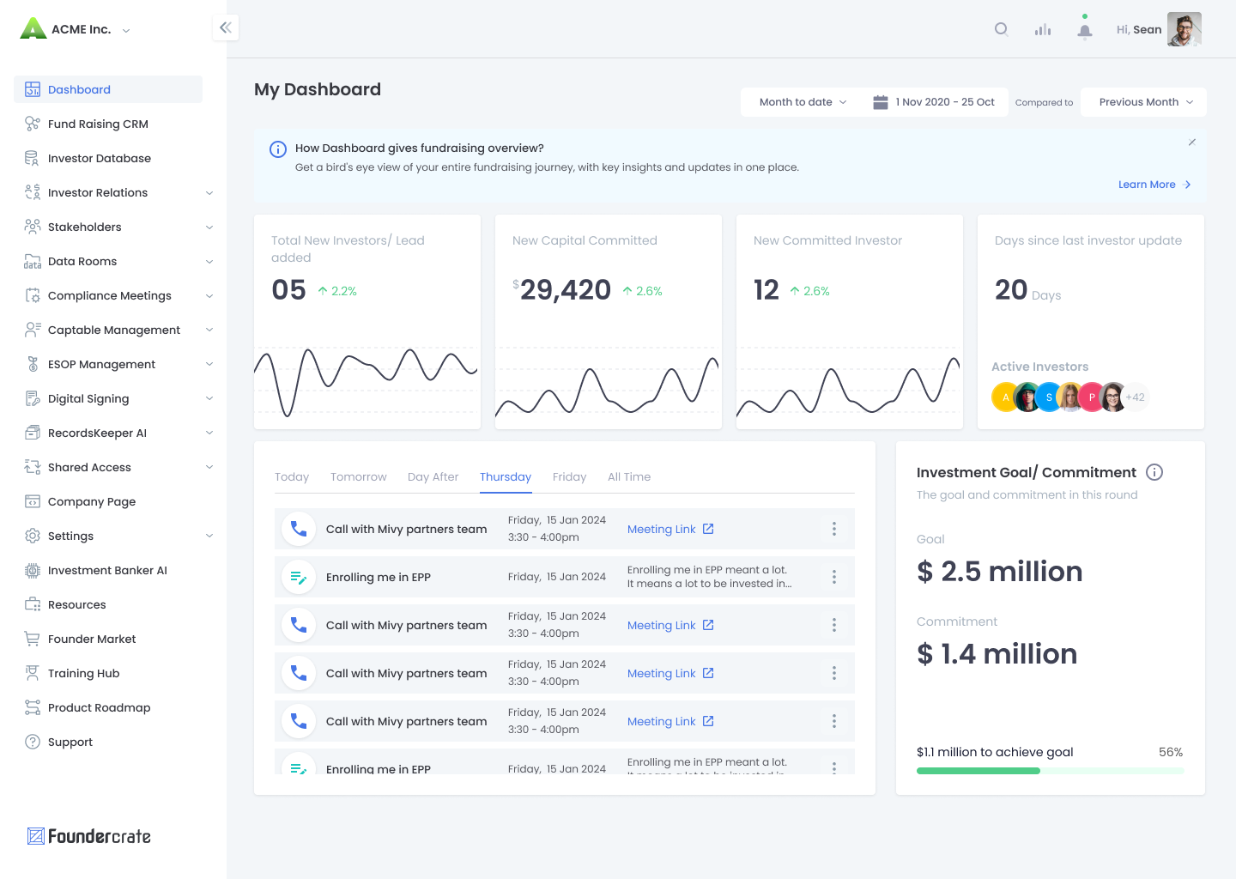Click the Founder Market cart icon
Screen dimensions: 1236x879
pos(33,639)
